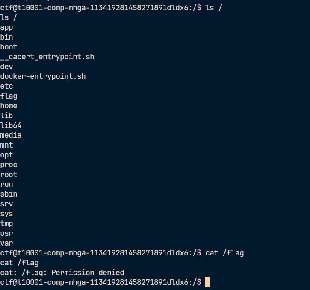Click the 'mnt' entry in the listing
310x290 pixels.
7,145
